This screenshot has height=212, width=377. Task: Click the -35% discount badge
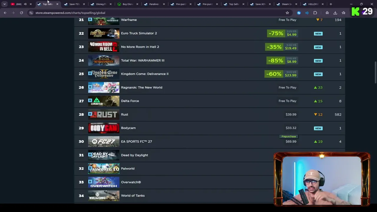click(274, 47)
